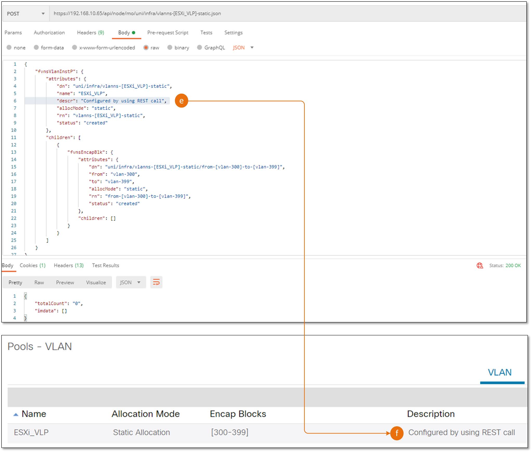This screenshot has height=452, width=532.
Task: Click the Visualize response view button
Action: 96,282
